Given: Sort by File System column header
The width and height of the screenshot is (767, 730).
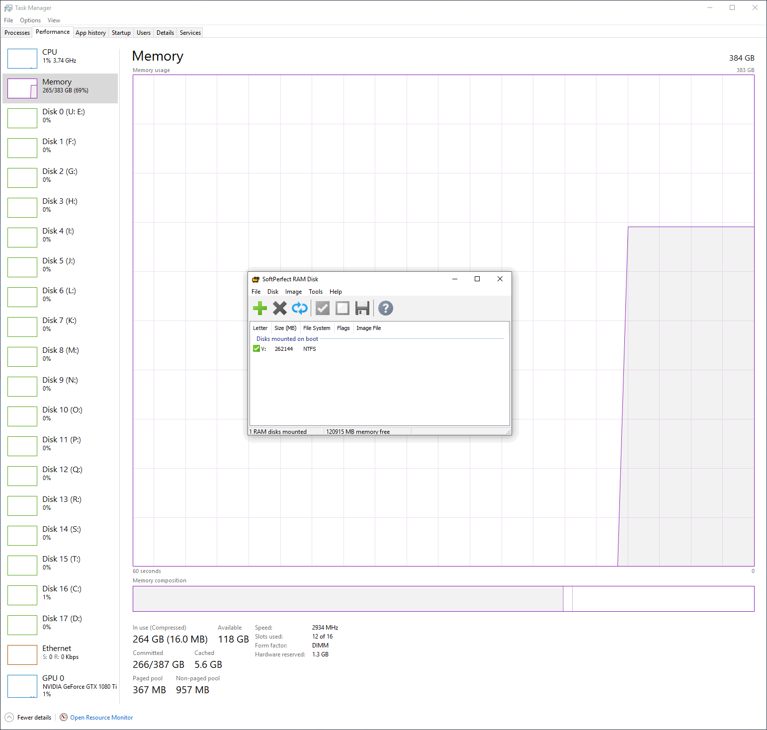Looking at the screenshot, I should [317, 328].
